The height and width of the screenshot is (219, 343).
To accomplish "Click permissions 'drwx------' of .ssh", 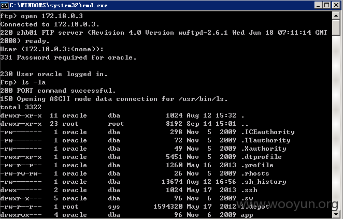I will point(21,190).
